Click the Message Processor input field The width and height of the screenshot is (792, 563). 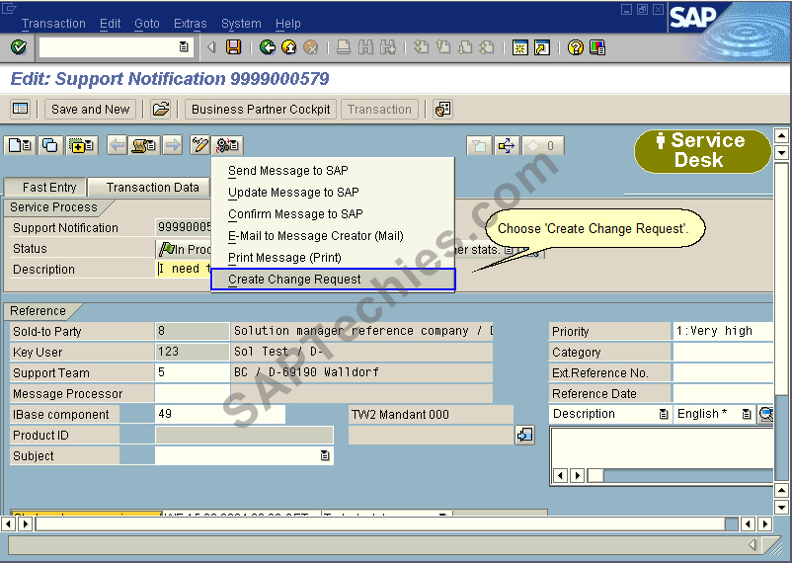tap(192, 393)
